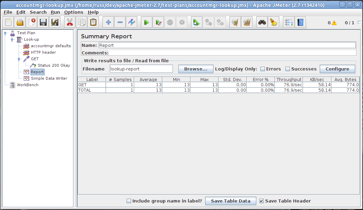Select the Report listener in the tree
This screenshot has height=210, width=363.
[37, 72]
